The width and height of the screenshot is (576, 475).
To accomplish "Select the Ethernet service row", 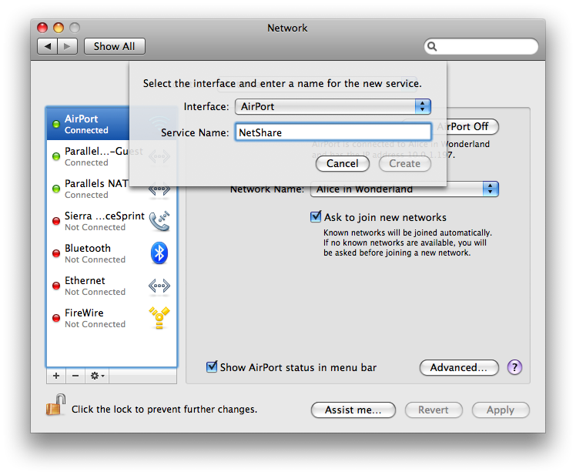I will [112, 286].
